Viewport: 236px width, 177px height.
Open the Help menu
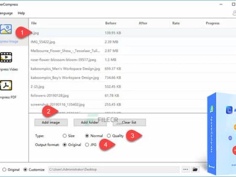coord(21,13)
